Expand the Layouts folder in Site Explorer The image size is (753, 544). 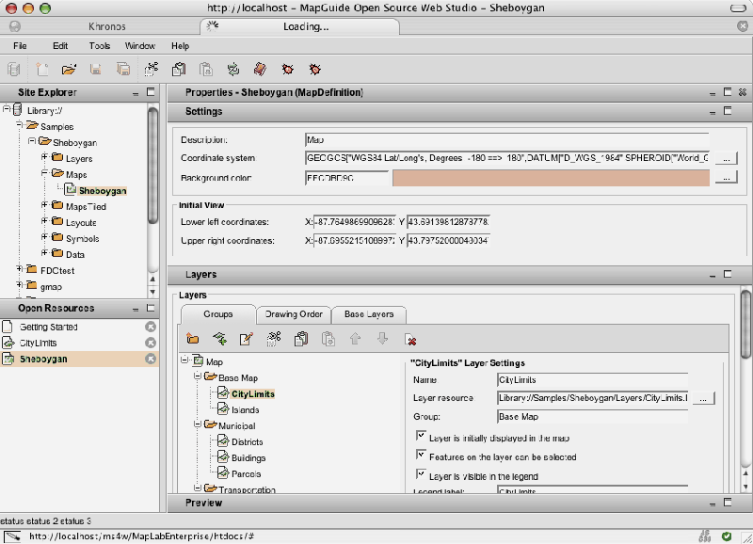tap(44, 223)
